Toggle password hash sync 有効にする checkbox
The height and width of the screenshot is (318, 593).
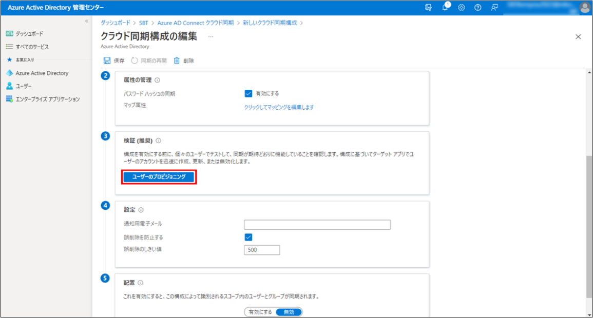click(248, 94)
